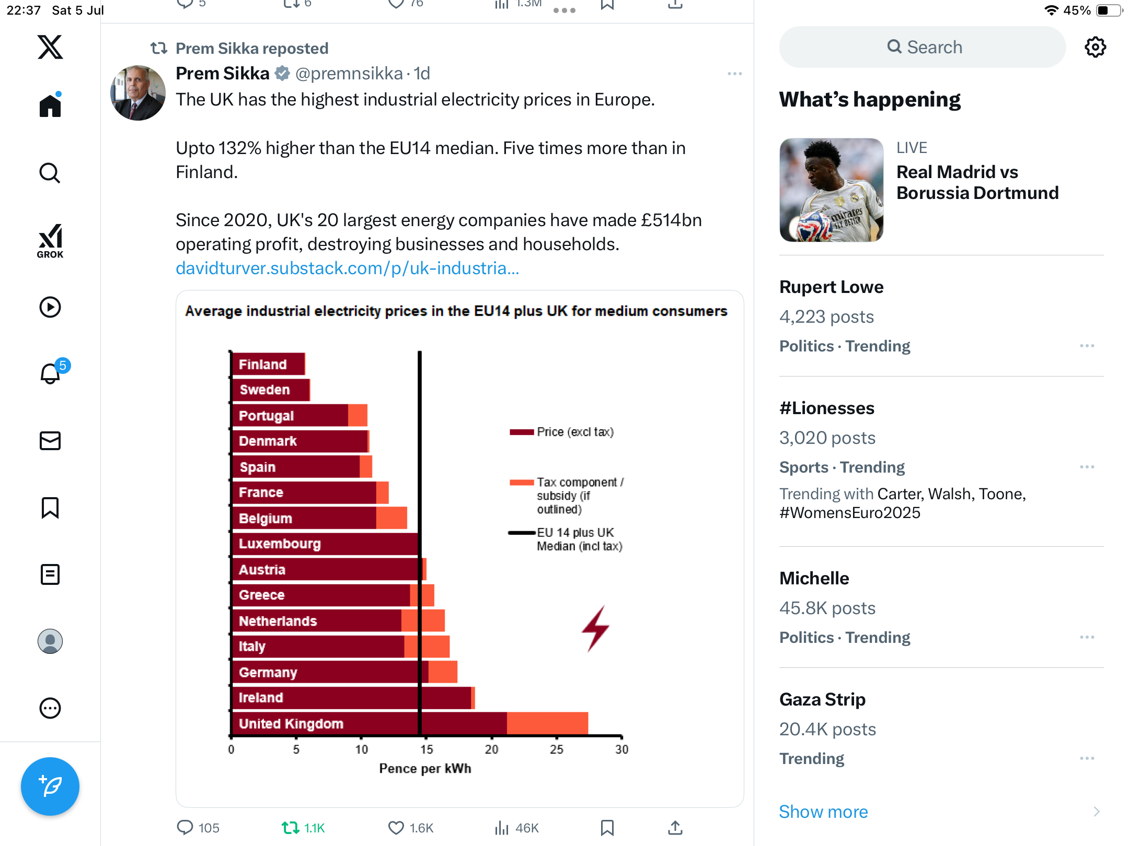
Task: Like Prem Sikka's post
Action: 396,828
